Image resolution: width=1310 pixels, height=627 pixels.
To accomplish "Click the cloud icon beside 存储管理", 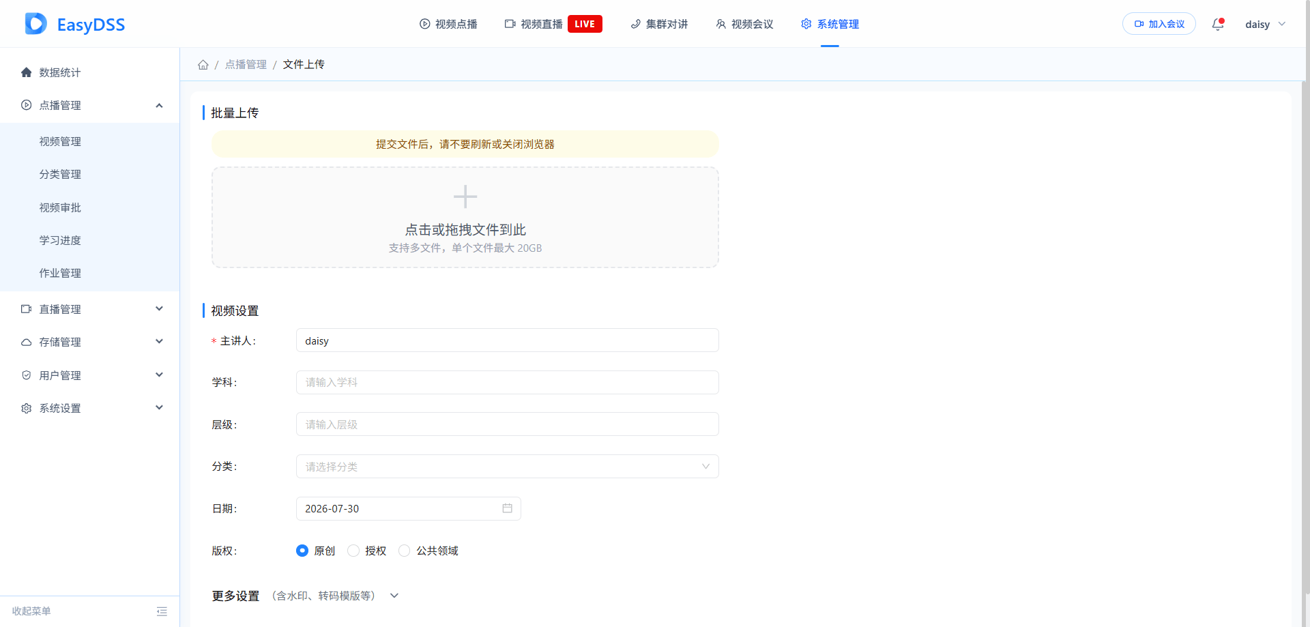I will point(27,342).
